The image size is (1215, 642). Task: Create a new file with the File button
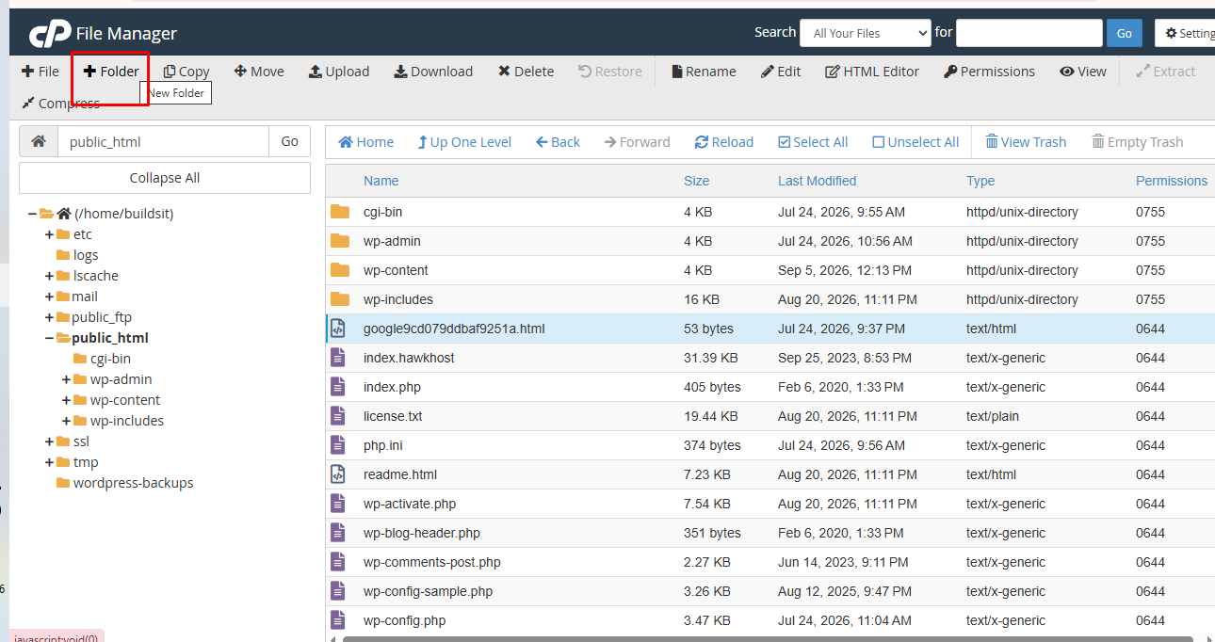tap(40, 72)
